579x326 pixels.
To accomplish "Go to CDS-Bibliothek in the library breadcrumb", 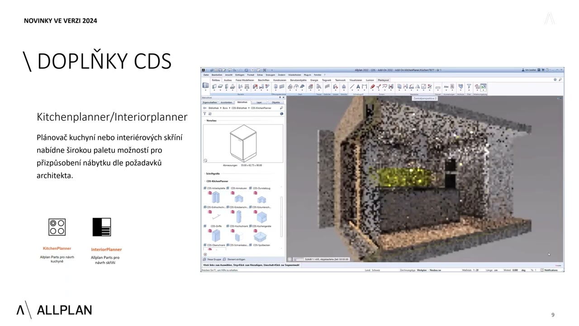I will click(239, 108).
